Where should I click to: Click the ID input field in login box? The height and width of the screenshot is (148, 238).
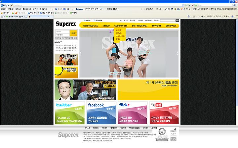point(62,31)
